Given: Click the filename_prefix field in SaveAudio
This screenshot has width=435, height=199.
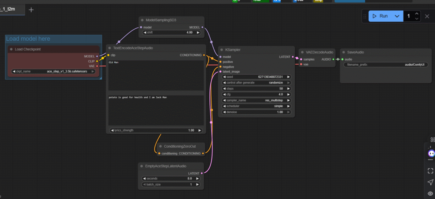Looking at the screenshot, I should coord(386,64).
